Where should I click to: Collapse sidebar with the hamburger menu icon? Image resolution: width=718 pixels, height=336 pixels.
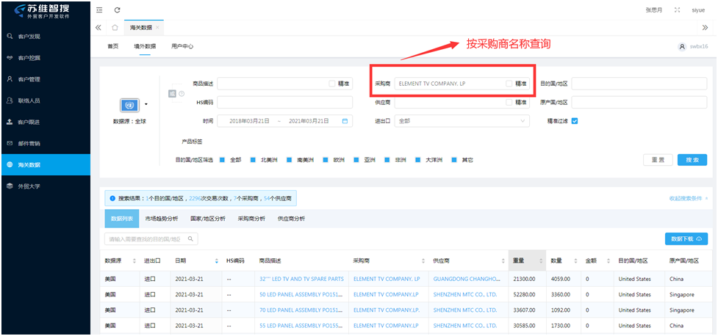pyautogui.click(x=99, y=10)
